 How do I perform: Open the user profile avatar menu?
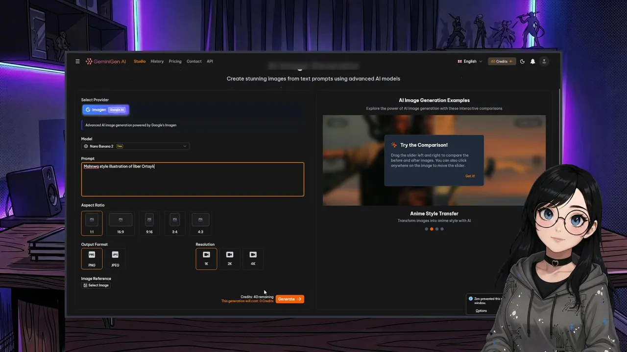click(544, 62)
